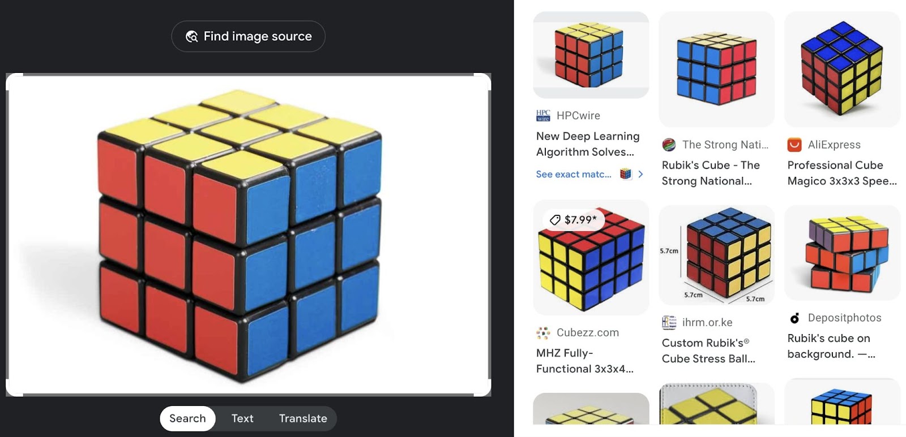The width and height of the screenshot is (906, 437).
Task: Click the Cubezz.com site icon
Action: (543, 332)
